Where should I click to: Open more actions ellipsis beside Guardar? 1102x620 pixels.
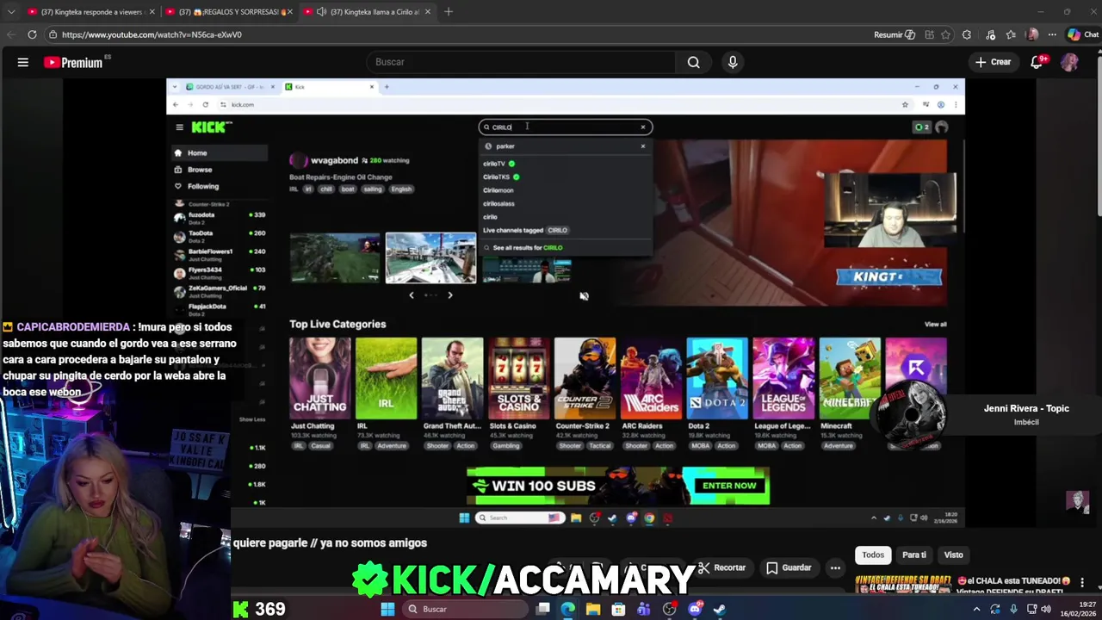pos(835,567)
